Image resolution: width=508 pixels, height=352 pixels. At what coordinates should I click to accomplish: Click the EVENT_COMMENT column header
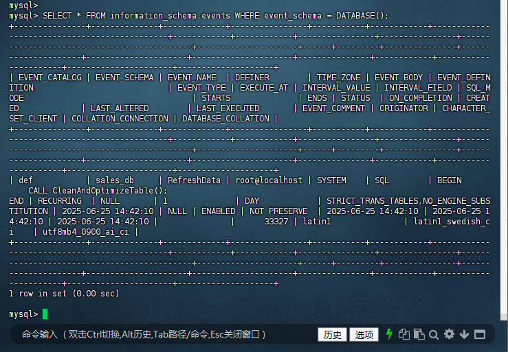click(333, 108)
